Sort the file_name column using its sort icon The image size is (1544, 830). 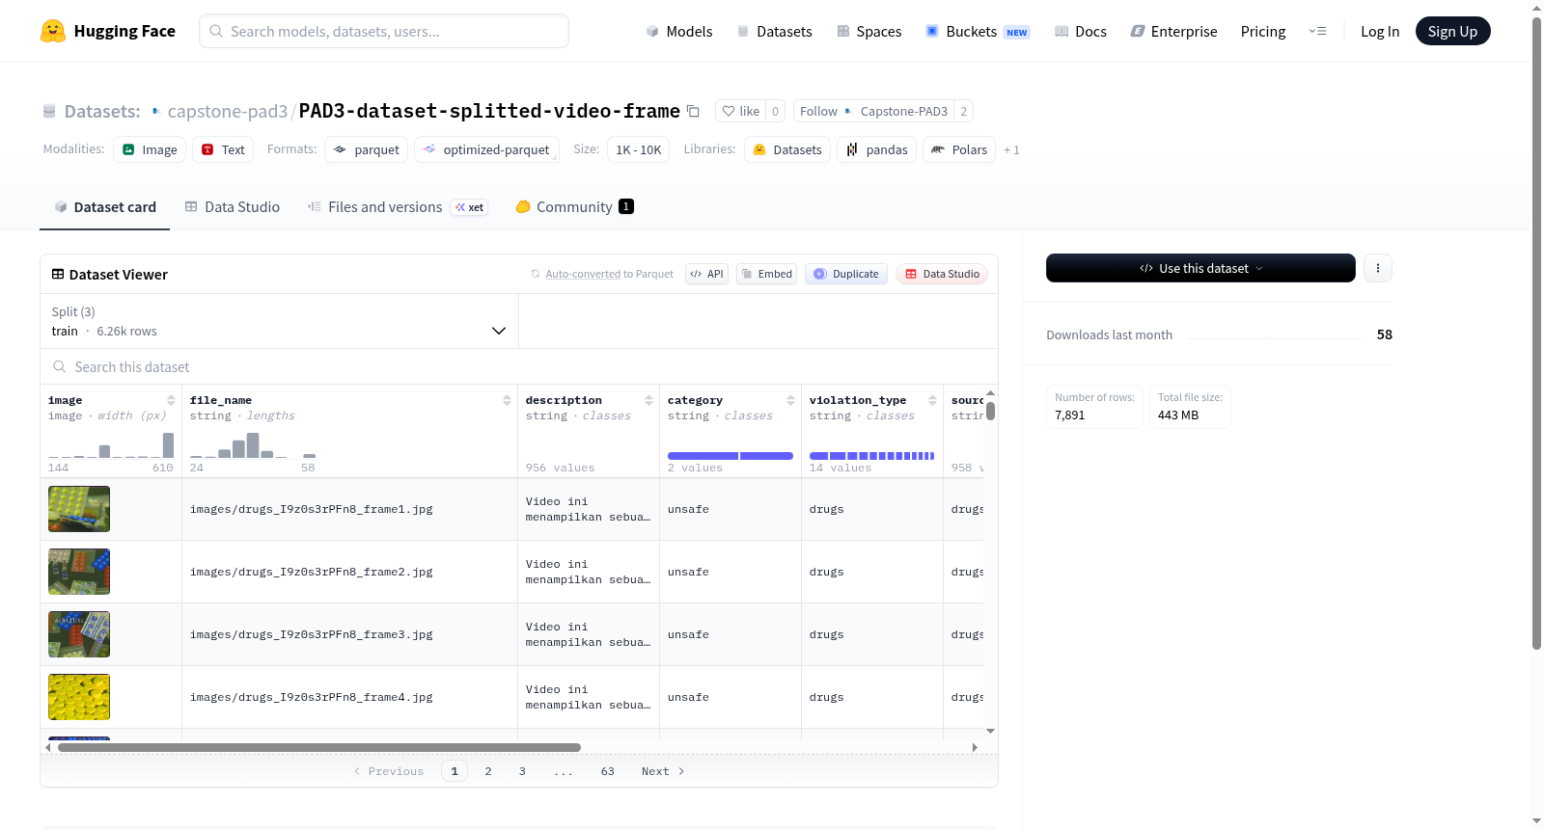(507, 400)
